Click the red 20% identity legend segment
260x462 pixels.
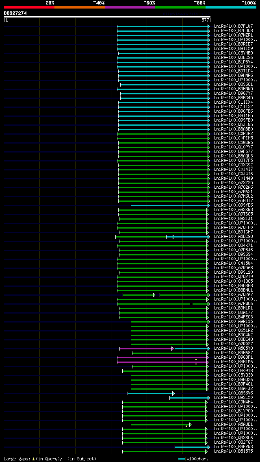tap(29, 7)
